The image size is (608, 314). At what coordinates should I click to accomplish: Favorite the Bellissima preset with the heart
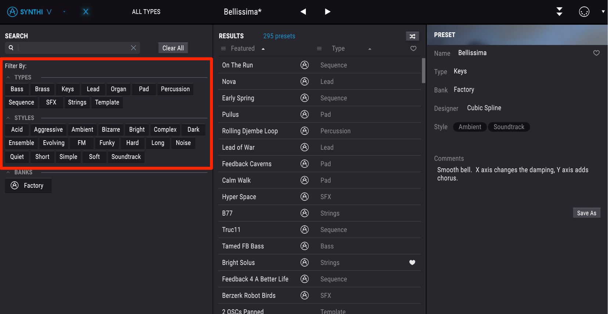coord(596,53)
